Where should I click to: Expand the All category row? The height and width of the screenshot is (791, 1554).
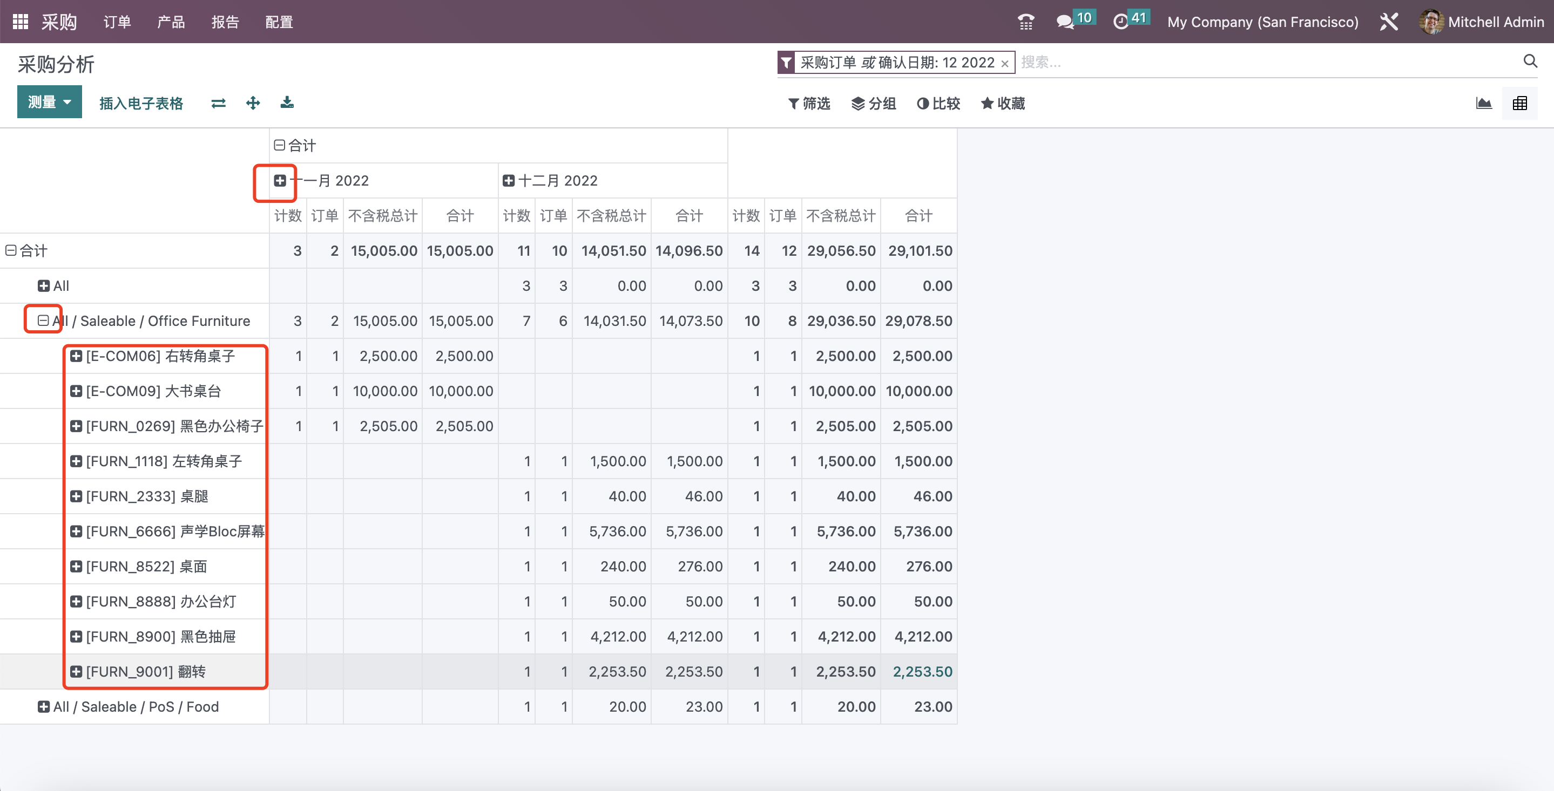coord(43,286)
